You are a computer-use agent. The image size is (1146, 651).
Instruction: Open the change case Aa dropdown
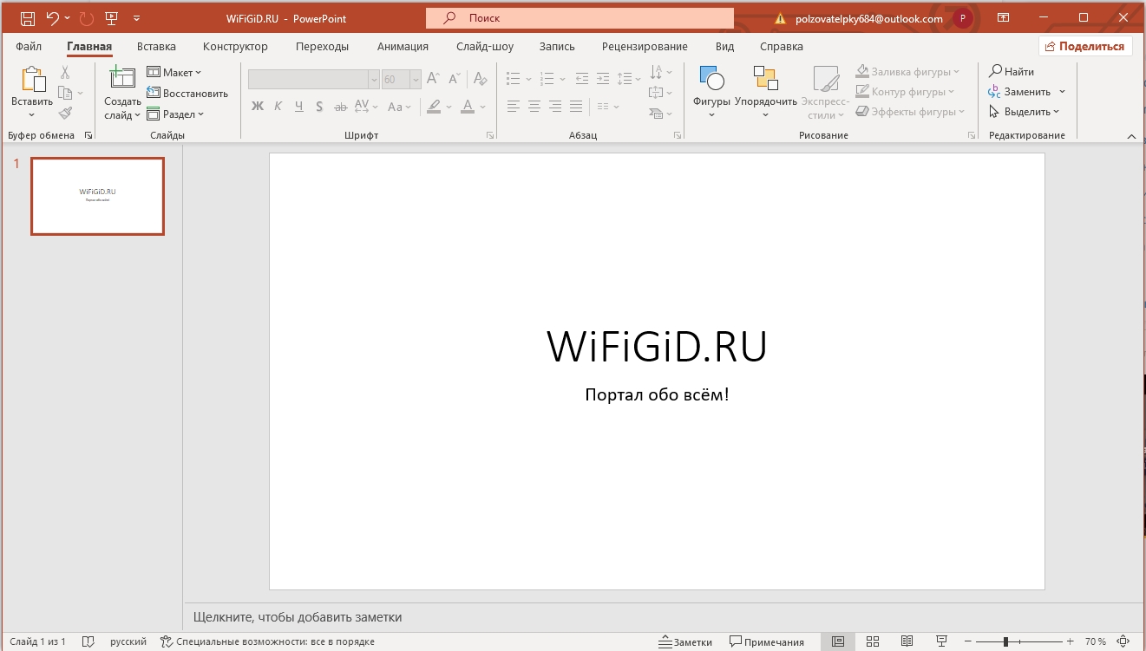pos(399,107)
